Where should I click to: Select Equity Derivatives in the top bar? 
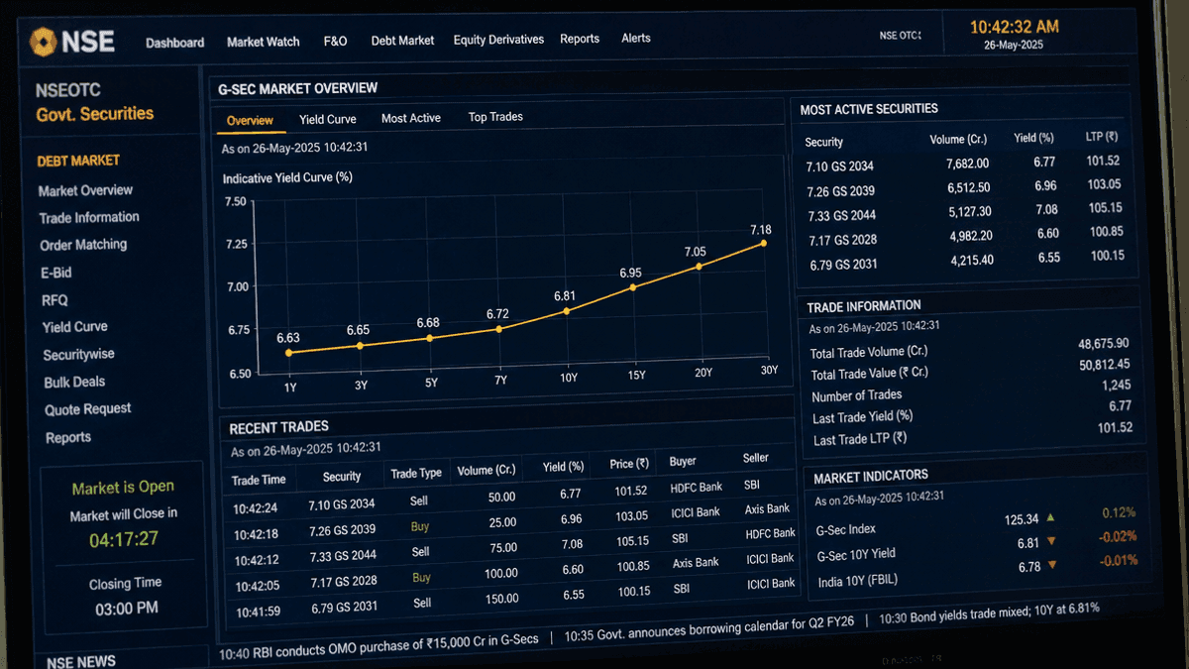498,40
